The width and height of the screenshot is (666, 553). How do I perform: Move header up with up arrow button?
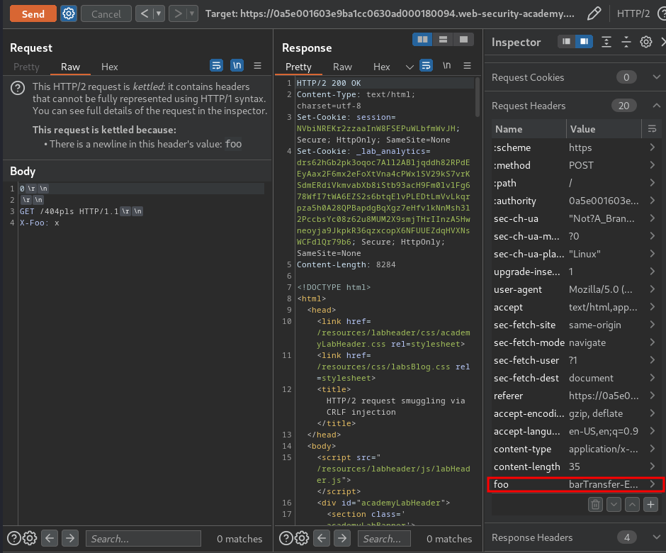pyautogui.click(x=632, y=505)
